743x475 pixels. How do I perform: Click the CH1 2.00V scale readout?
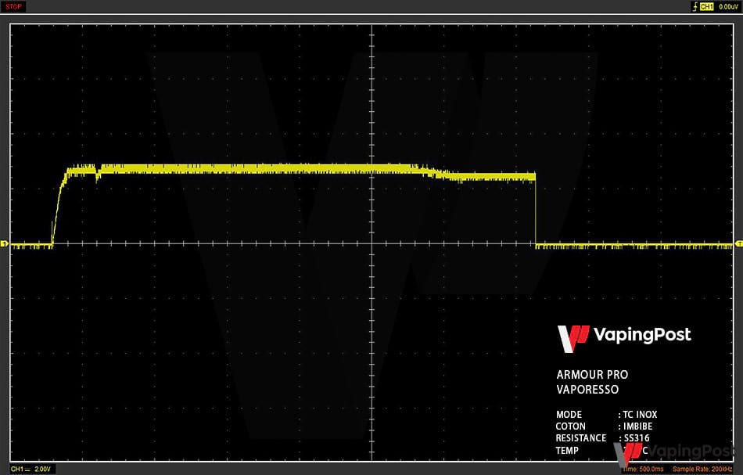click(x=33, y=469)
